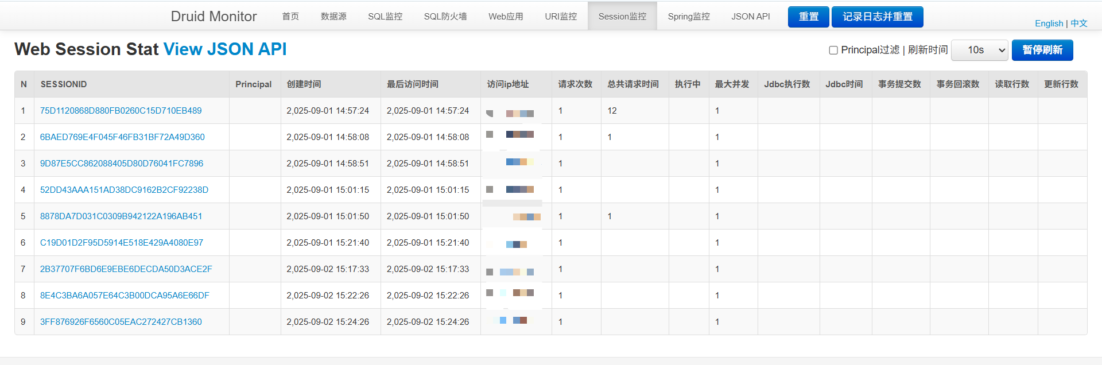Viewport: 1102px width, 365px height.
Task: Click the View JSON API link
Action: (x=225, y=49)
